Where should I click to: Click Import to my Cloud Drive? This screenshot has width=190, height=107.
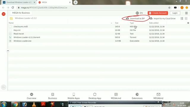coord(162,18)
